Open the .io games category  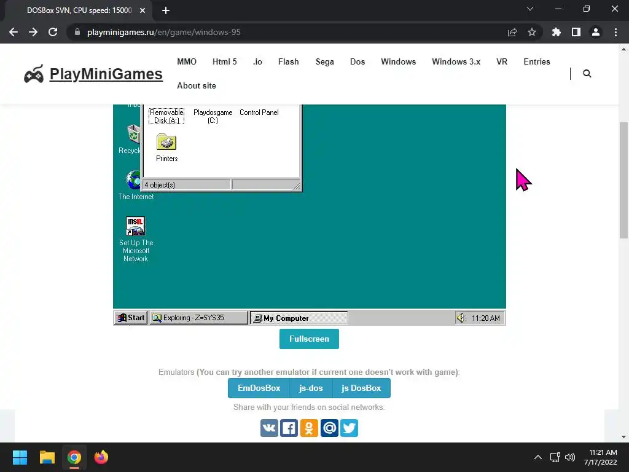[257, 62]
